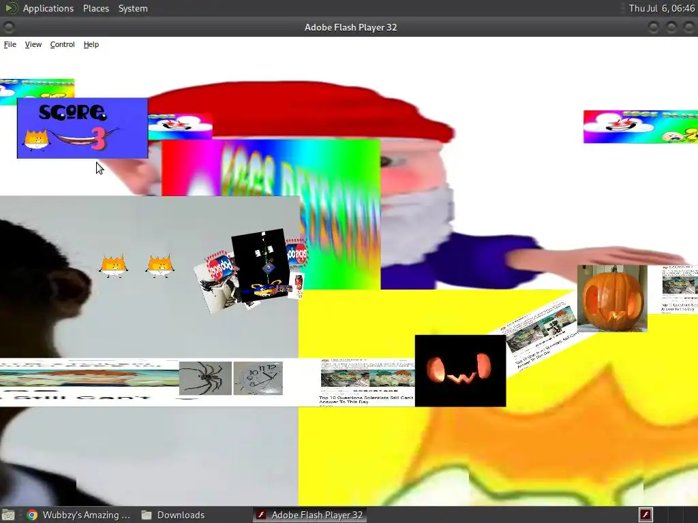Click the clock showing Thu Jul 6
This screenshot has height=523, width=698.
click(661, 8)
